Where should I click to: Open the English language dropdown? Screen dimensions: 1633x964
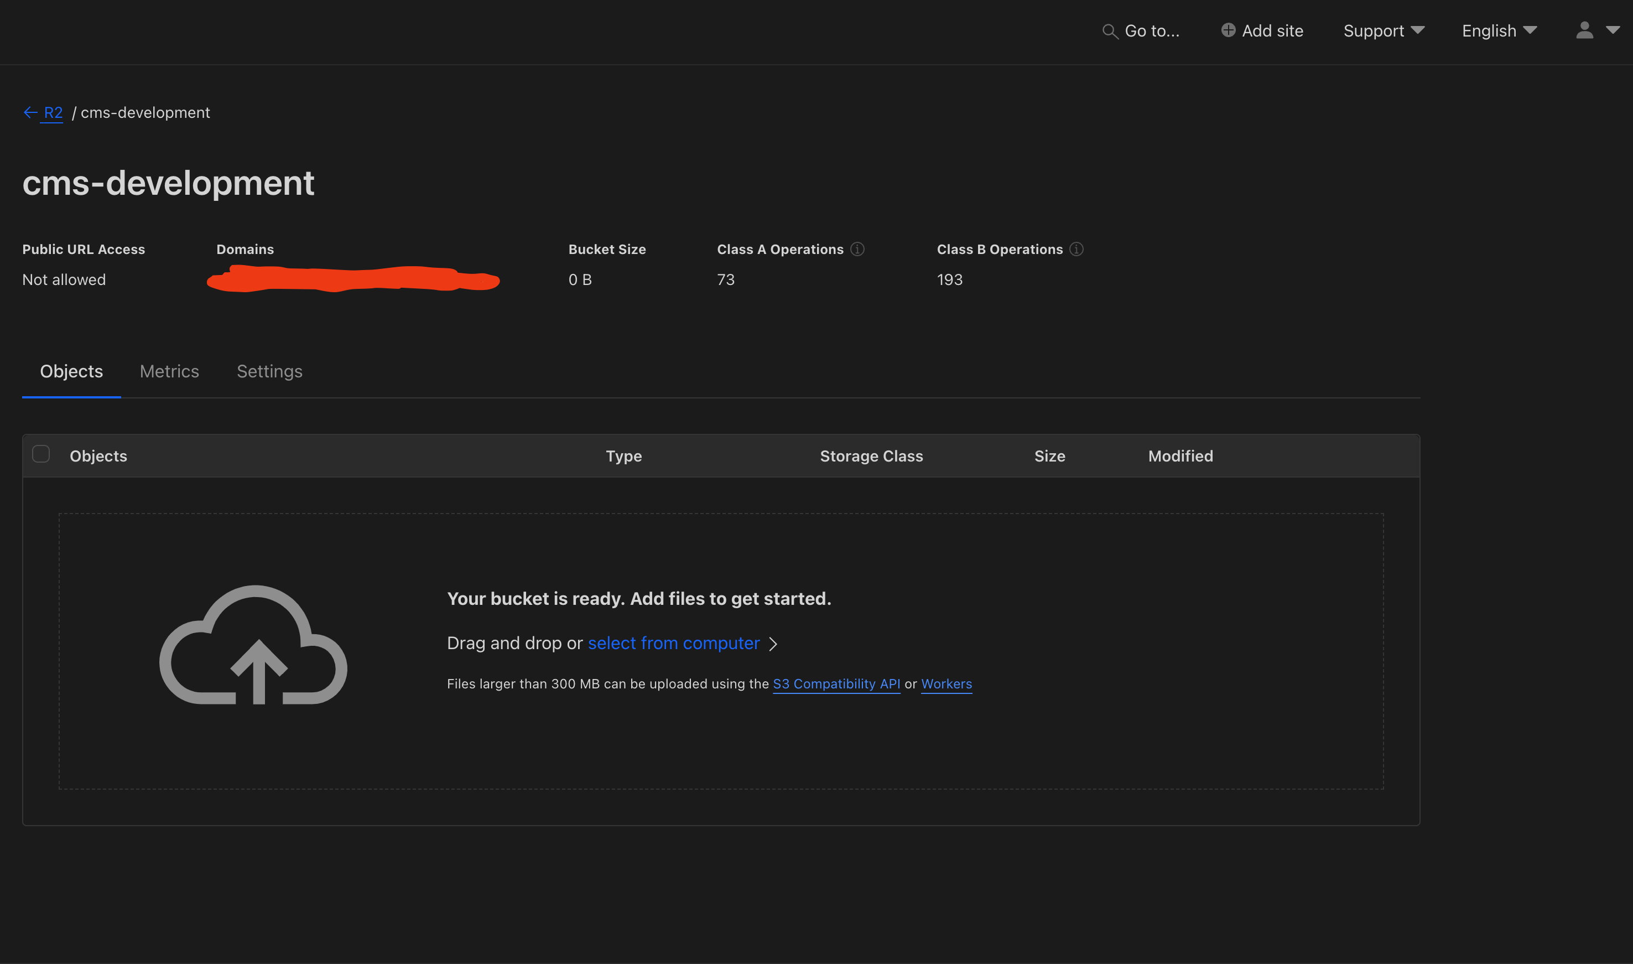[1498, 30]
